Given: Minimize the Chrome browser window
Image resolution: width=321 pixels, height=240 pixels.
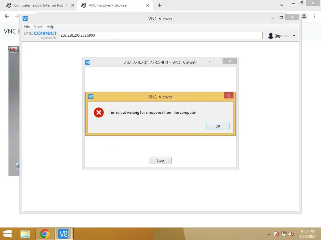Looking at the screenshot, I should coord(293,3).
